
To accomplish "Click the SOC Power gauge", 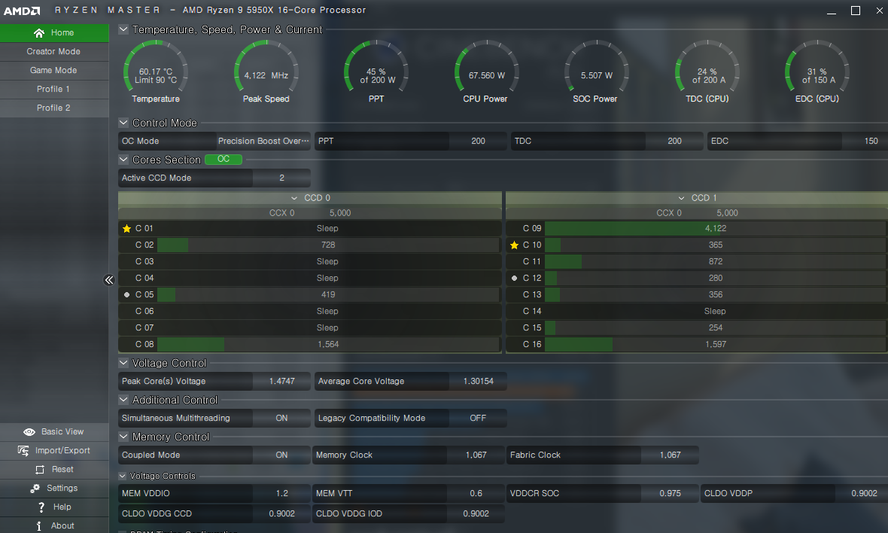I will [596, 72].
